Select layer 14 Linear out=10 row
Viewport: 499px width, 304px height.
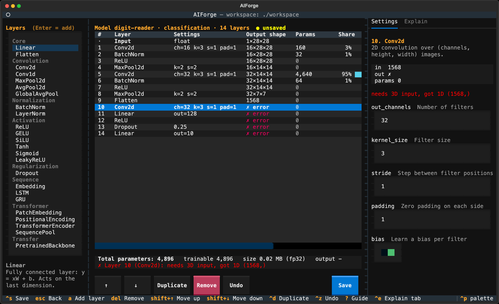pyautogui.click(x=228, y=133)
